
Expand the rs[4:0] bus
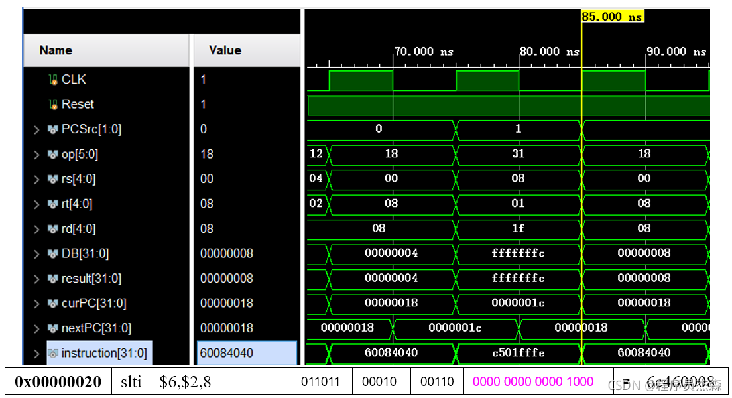point(36,179)
